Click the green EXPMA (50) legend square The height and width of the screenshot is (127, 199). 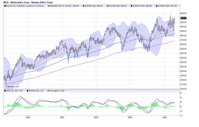(x=108, y=6)
